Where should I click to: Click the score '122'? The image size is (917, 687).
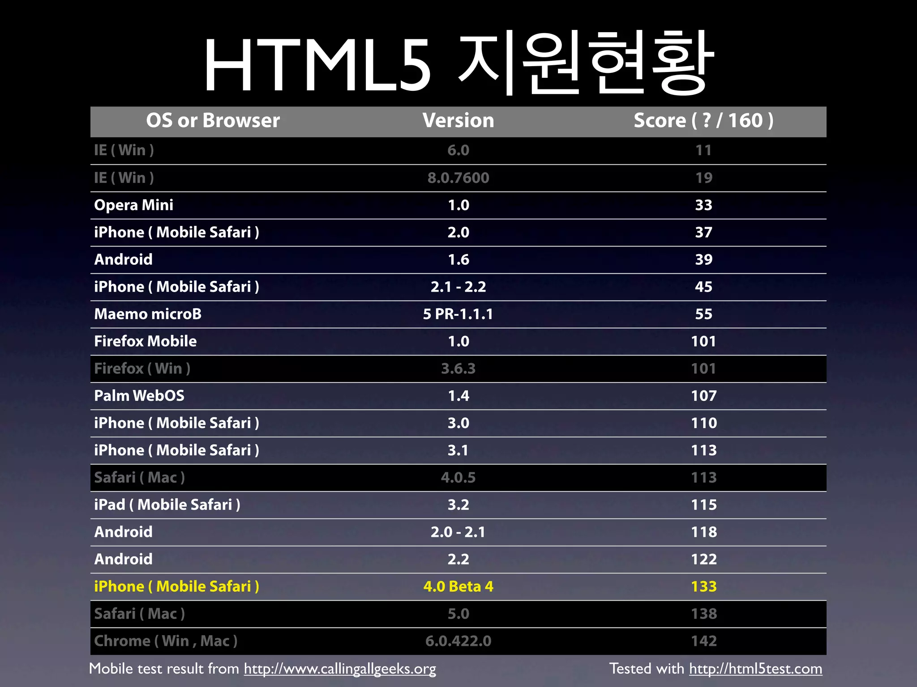pos(704,559)
